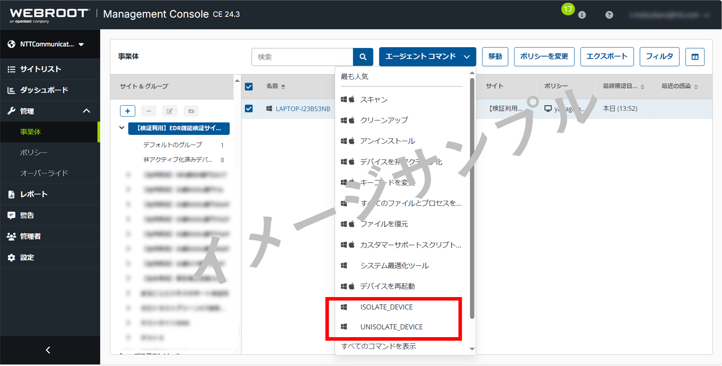Click the ポリシーを変更 button

544,57
